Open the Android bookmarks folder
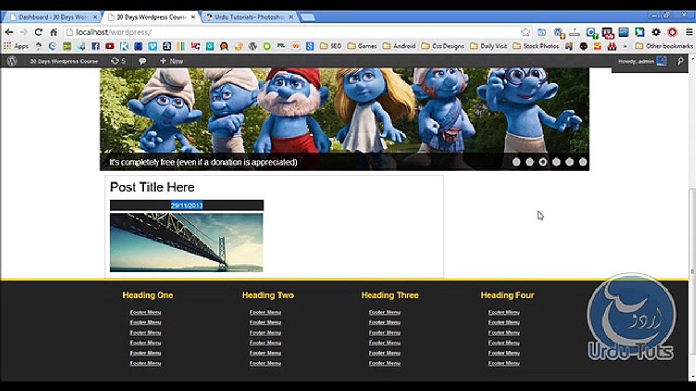Viewport: 696px width, 391px height. point(399,46)
